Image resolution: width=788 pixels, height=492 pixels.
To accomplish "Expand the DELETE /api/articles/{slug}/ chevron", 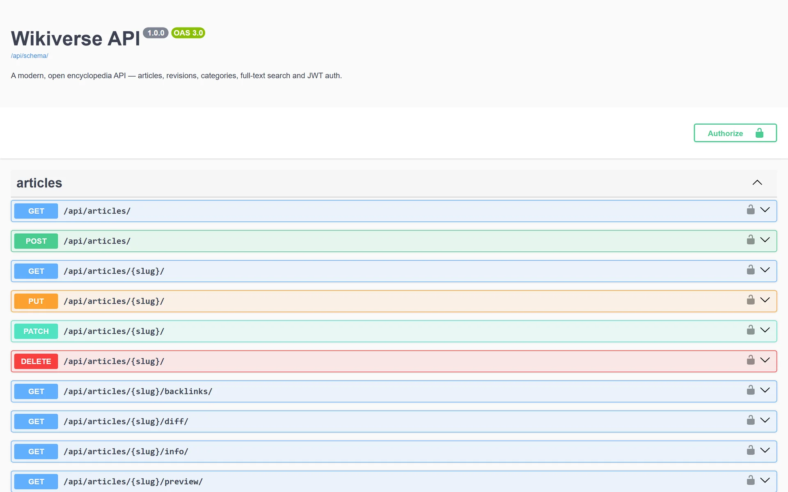I will click(765, 360).
